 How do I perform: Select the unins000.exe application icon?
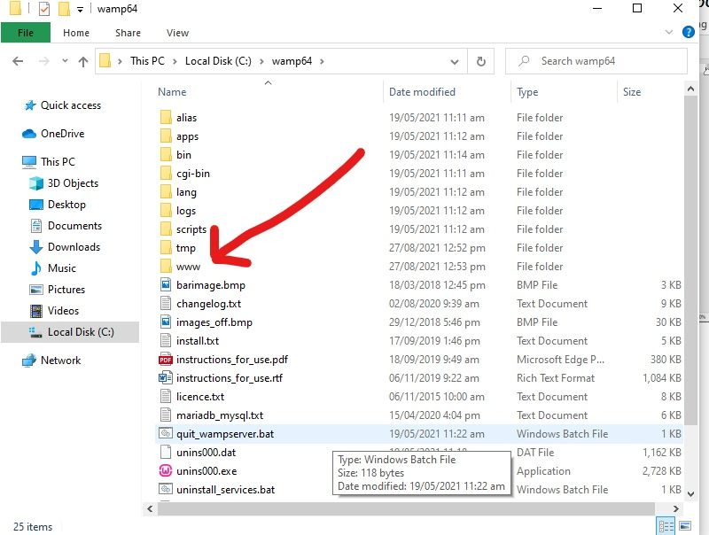coord(165,471)
